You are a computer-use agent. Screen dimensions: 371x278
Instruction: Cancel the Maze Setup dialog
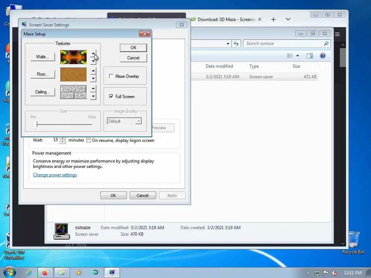133,58
